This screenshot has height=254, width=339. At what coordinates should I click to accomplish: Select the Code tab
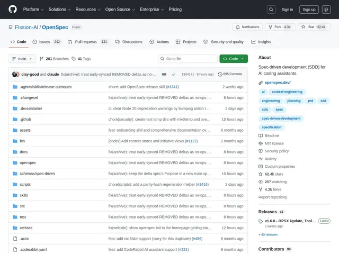point(19,42)
